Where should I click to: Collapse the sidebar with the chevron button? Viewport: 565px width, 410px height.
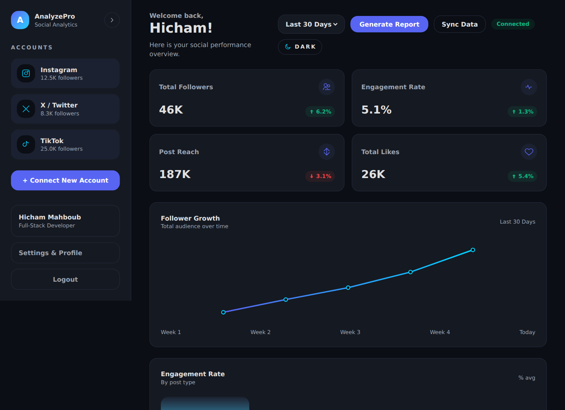tap(112, 20)
